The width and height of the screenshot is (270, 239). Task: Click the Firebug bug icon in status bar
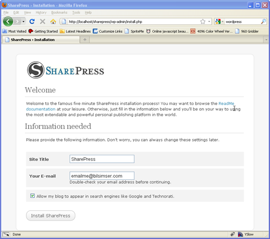(232, 234)
